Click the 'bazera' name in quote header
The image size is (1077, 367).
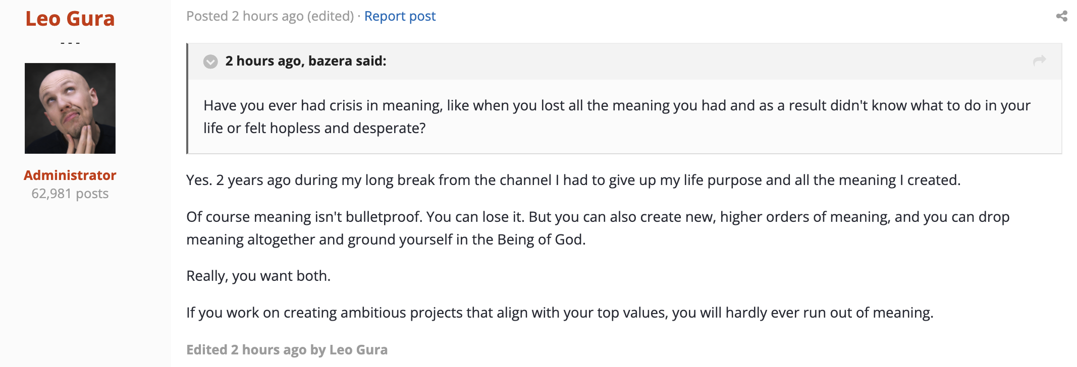pos(330,61)
